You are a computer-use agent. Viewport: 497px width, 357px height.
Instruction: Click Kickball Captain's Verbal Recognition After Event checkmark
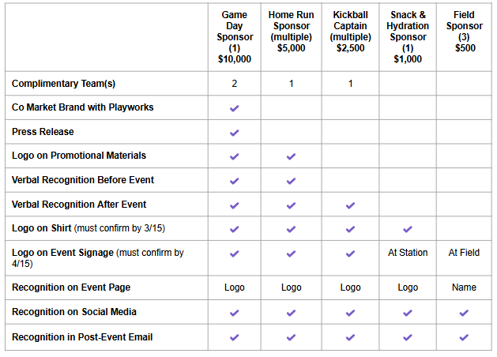(351, 205)
